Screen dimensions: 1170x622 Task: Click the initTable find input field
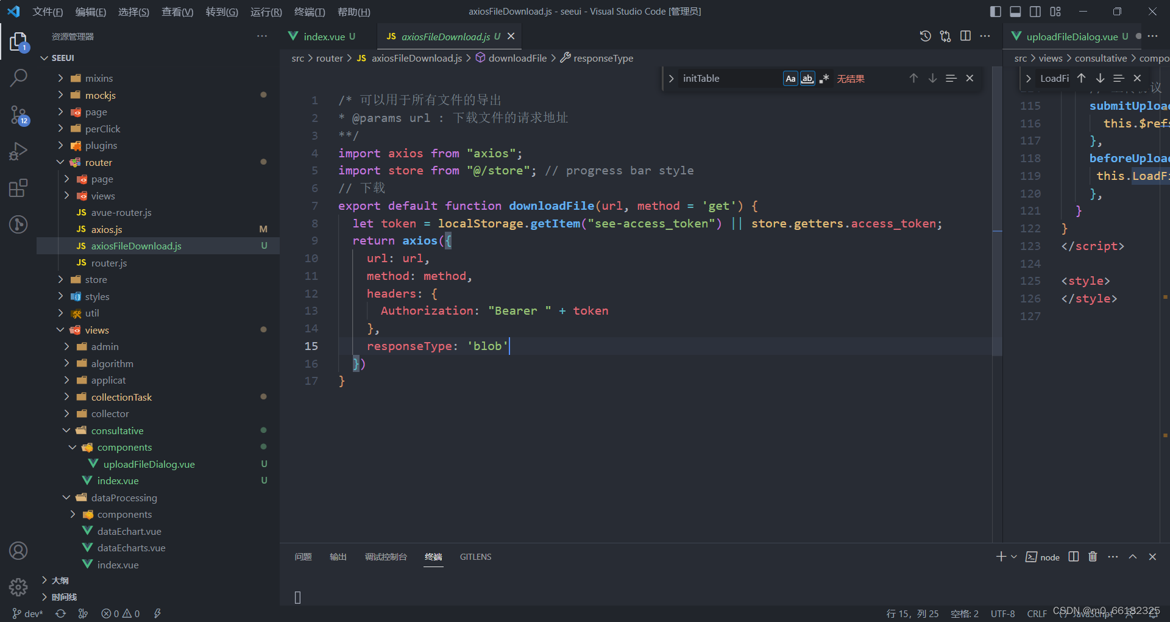coord(730,79)
